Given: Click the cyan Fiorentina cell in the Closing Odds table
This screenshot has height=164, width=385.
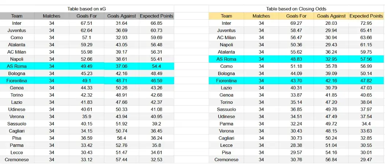Looking at the screenshot, I should 226,81.
